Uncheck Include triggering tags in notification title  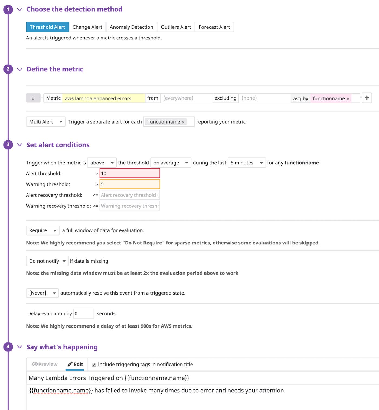[x=94, y=364]
